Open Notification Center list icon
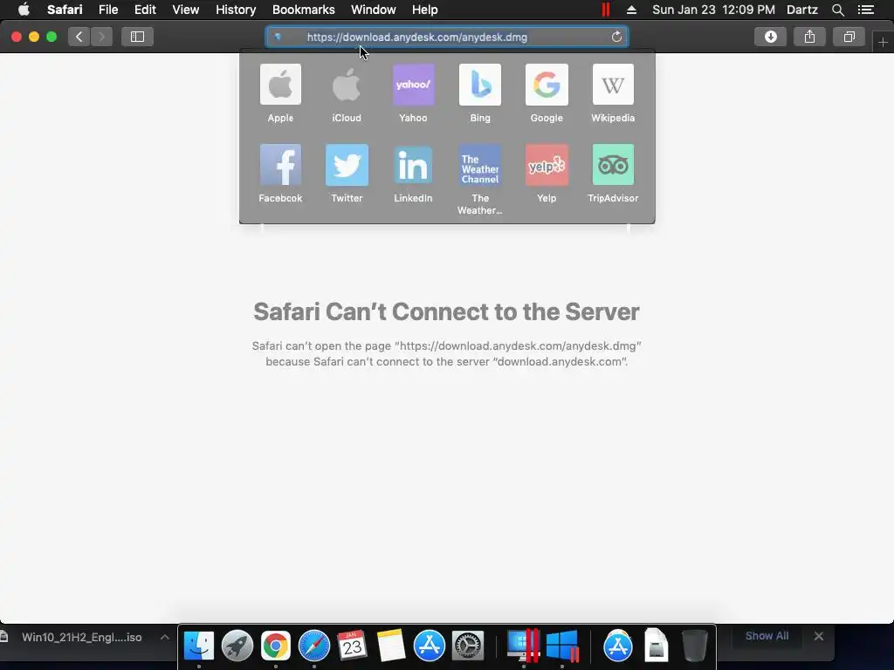The width and height of the screenshot is (894, 670). tap(865, 10)
